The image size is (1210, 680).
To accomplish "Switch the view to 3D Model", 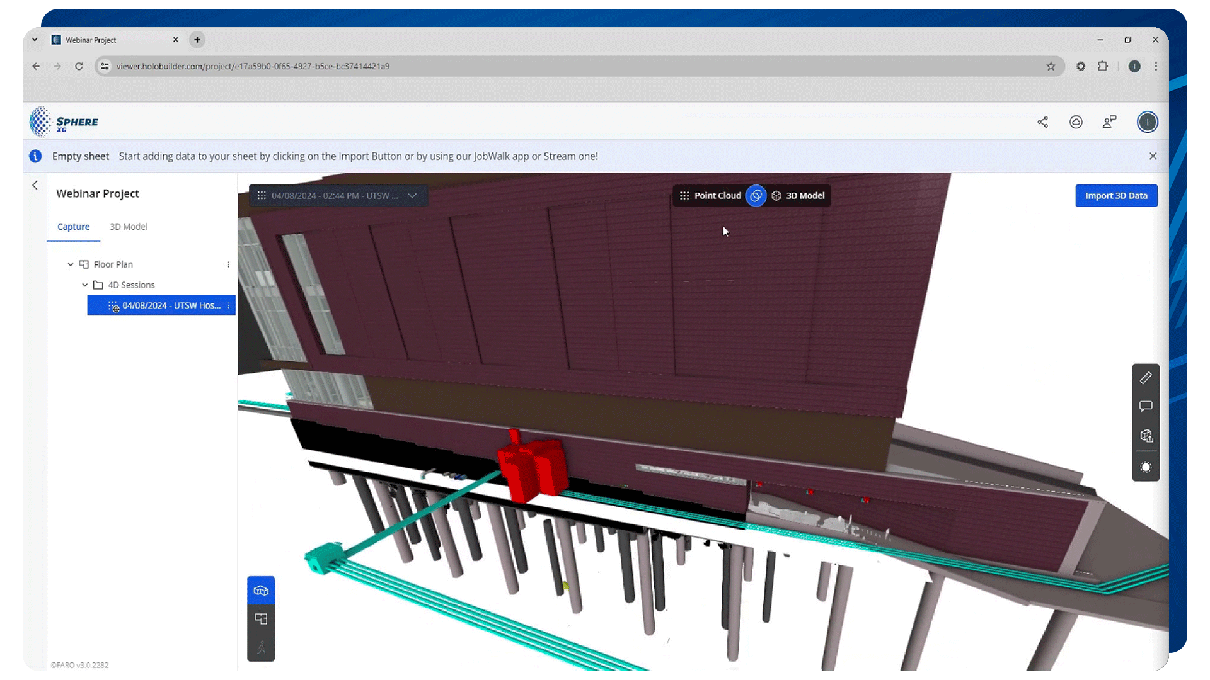I will (x=798, y=196).
